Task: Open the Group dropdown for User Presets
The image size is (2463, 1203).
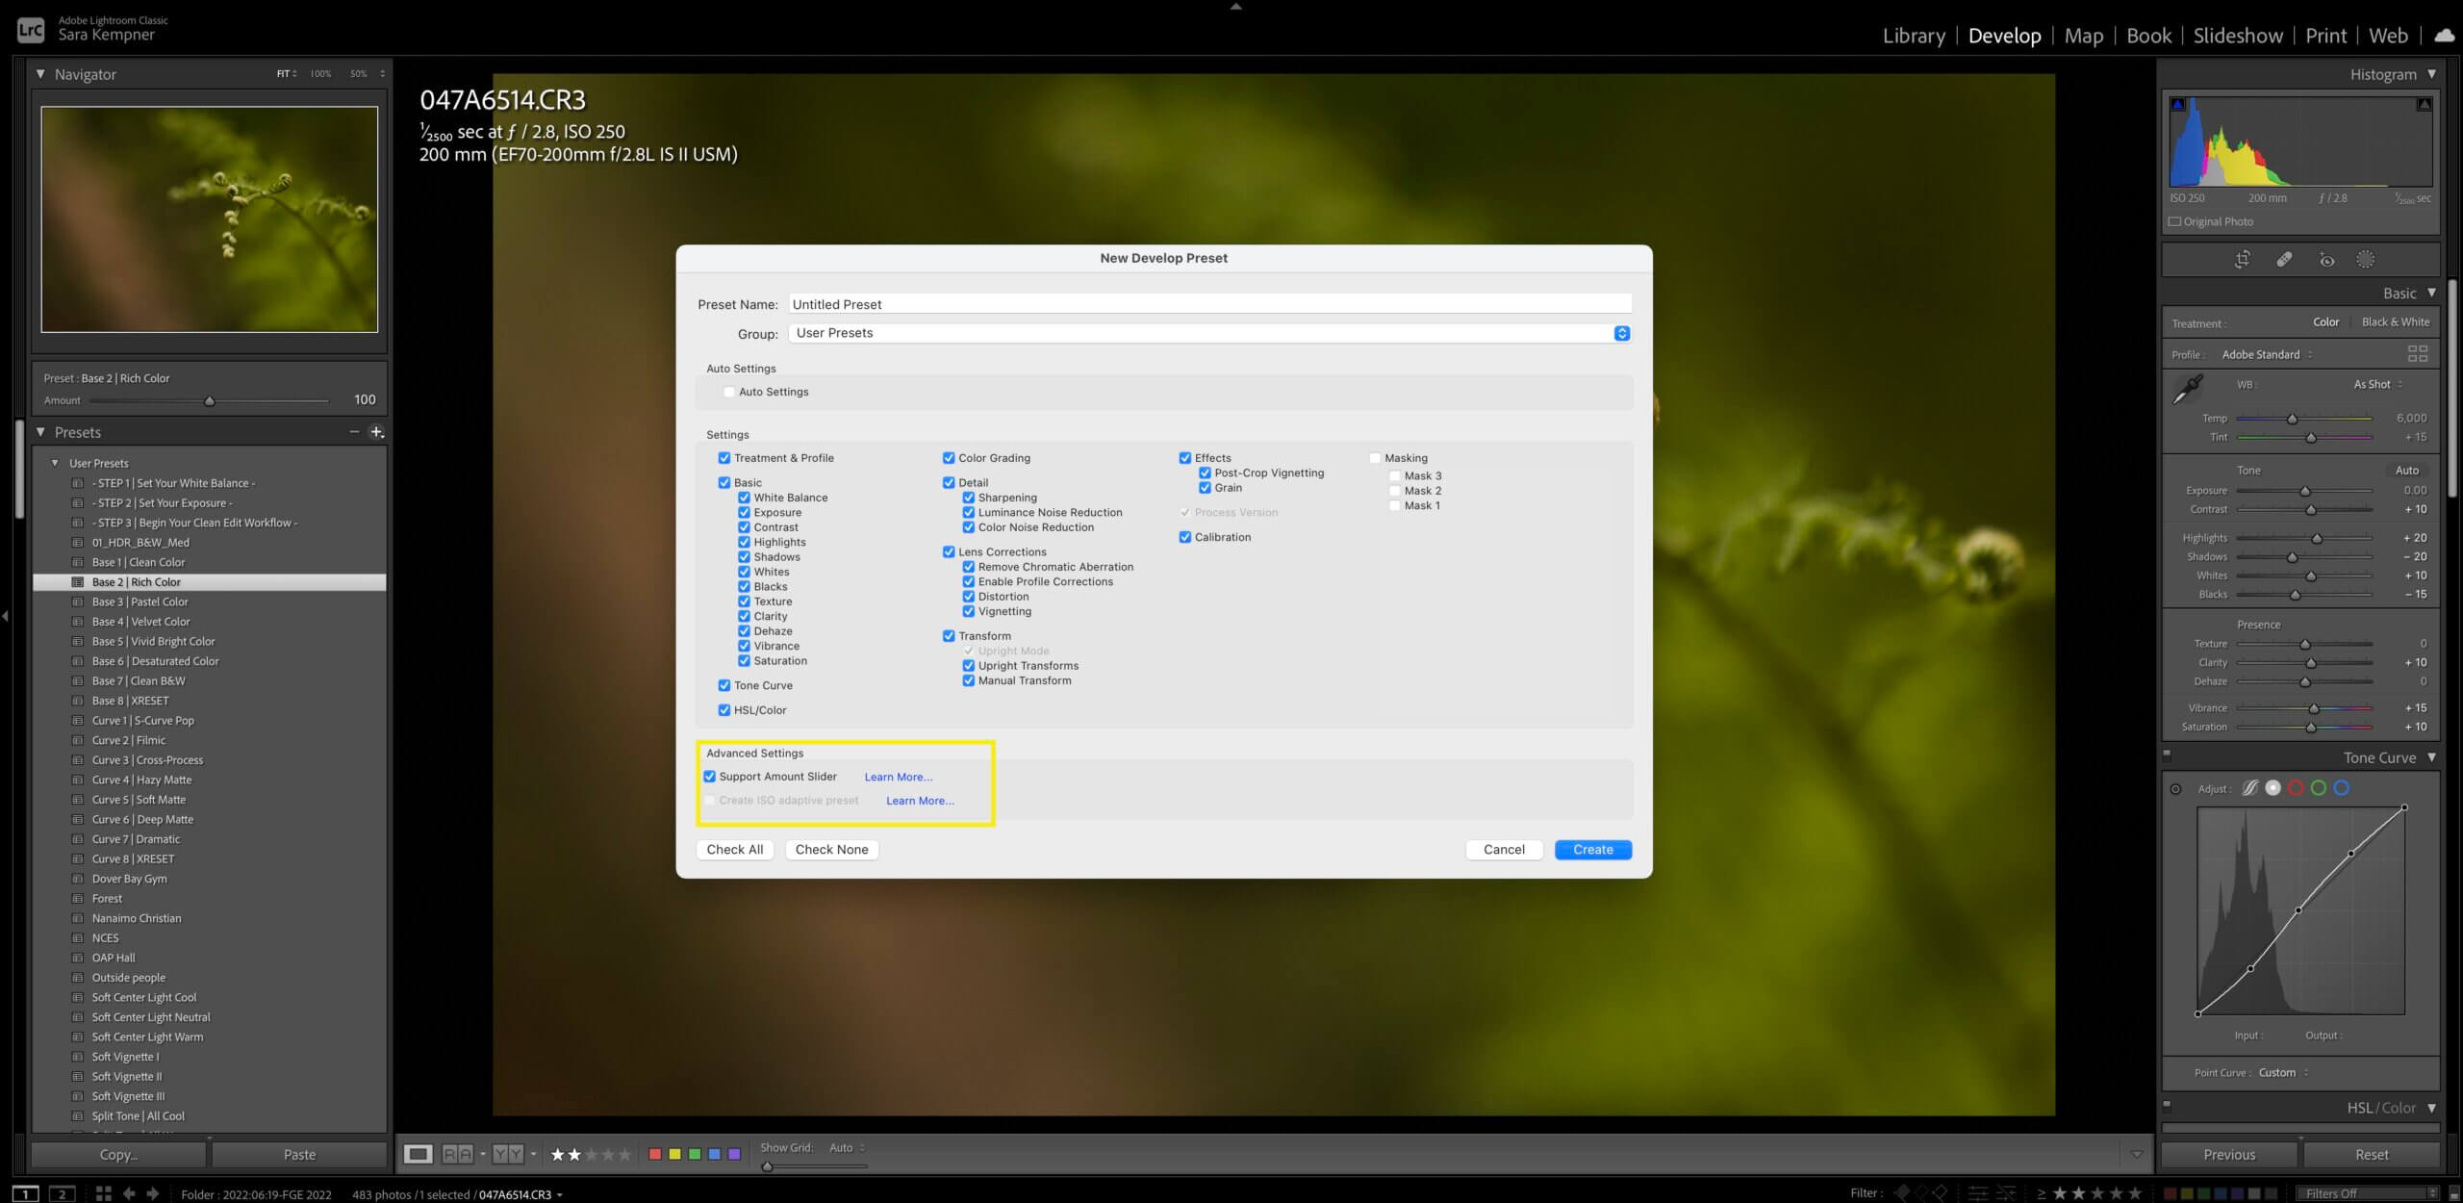Action: 1621,333
